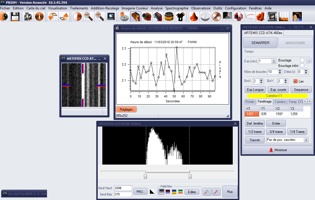Open the orange info icon in toolbar
Viewport: 315px width, 200px height.
39,17
